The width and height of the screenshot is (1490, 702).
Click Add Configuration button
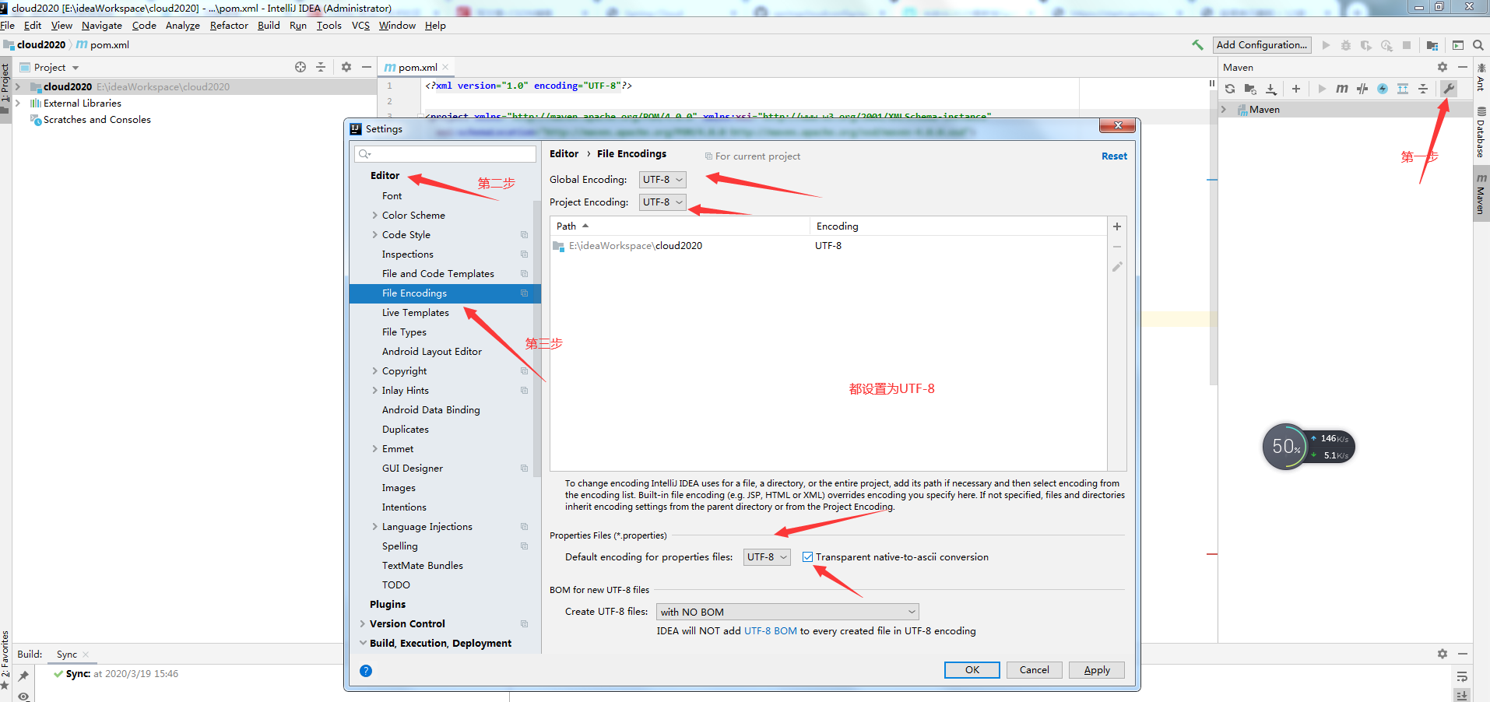pyautogui.click(x=1262, y=45)
